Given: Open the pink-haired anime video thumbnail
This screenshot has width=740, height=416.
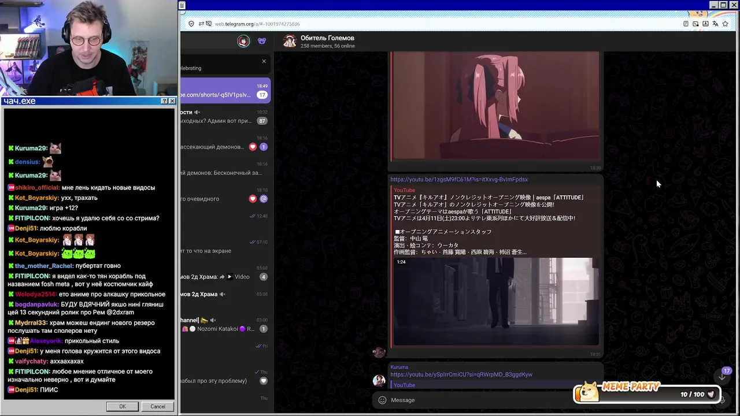Looking at the screenshot, I should click(x=496, y=106).
